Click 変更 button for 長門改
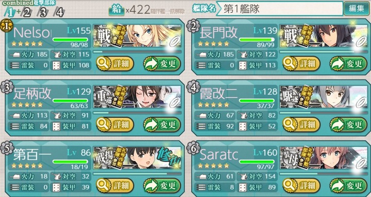The height and width of the screenshot is (197, 371). pos(348,64)
